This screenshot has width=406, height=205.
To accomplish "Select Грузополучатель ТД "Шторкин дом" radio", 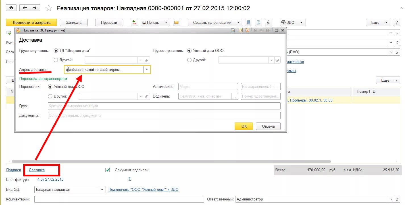I will click(56, 51).
